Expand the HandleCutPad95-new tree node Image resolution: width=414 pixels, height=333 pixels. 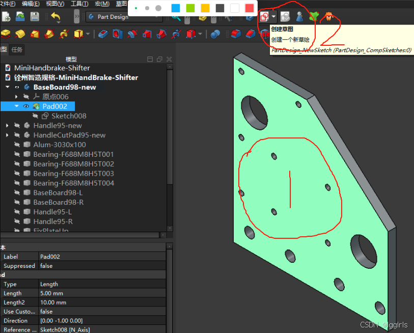tap(7, 135)
